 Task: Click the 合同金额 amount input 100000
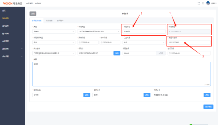139,53
